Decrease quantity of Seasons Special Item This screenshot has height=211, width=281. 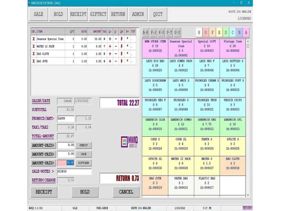(116, 39)
